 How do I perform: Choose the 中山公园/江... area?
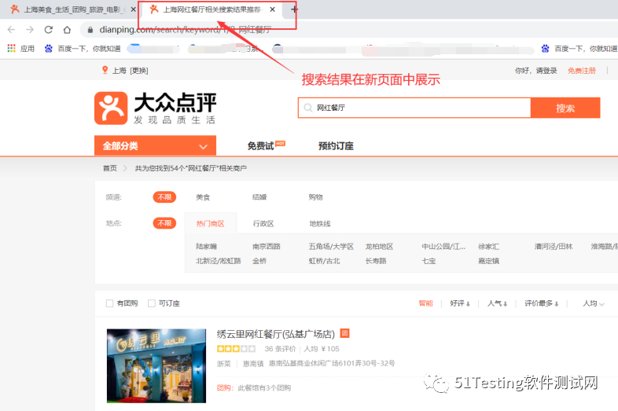pos(443,246)
